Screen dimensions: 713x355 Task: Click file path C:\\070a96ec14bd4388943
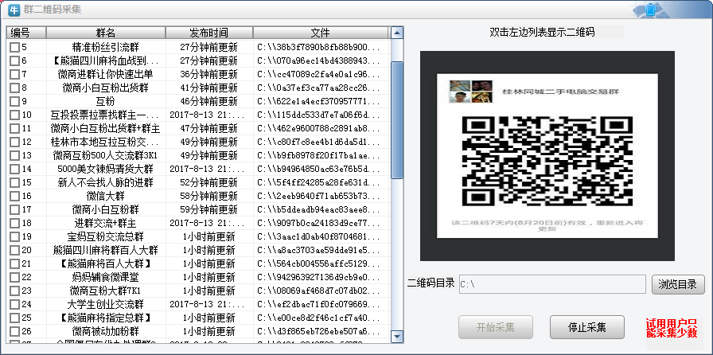pyautogui.click(x=318, y=60)
